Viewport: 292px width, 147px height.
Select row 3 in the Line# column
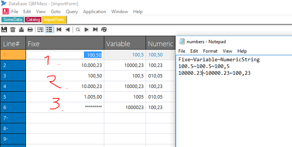(13, 76)
